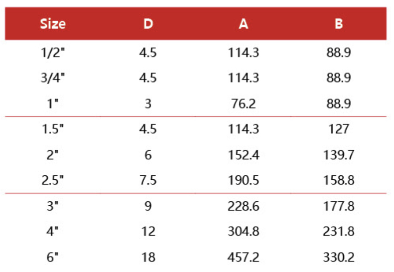This screenshot has height=272, width=394.
Task: Select A value 76.2
Action: click(243, 104)
